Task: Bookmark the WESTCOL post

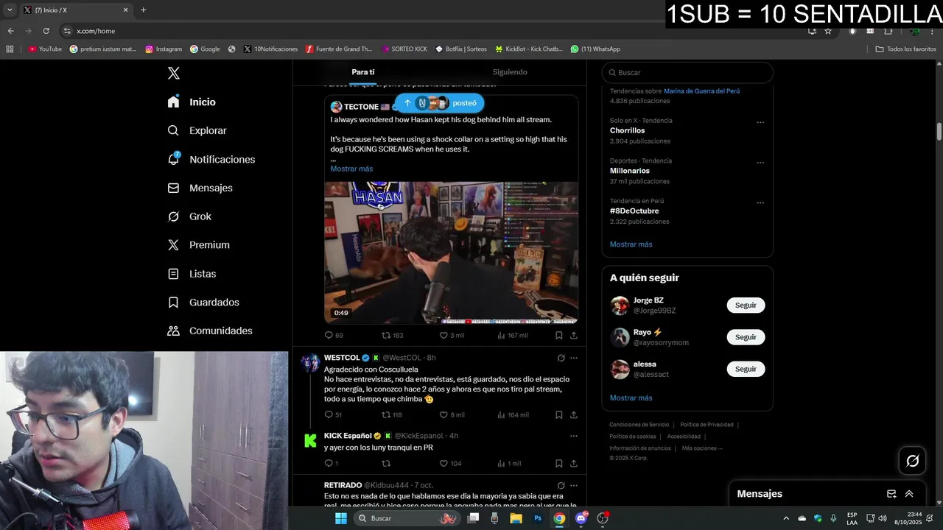Action: [558, 414]
